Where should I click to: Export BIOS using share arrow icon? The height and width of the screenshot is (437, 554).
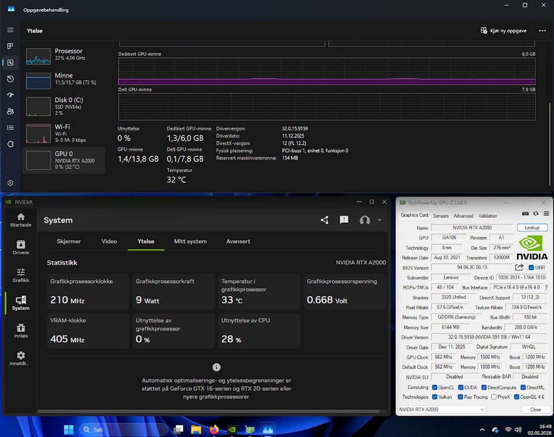point(519,267)
